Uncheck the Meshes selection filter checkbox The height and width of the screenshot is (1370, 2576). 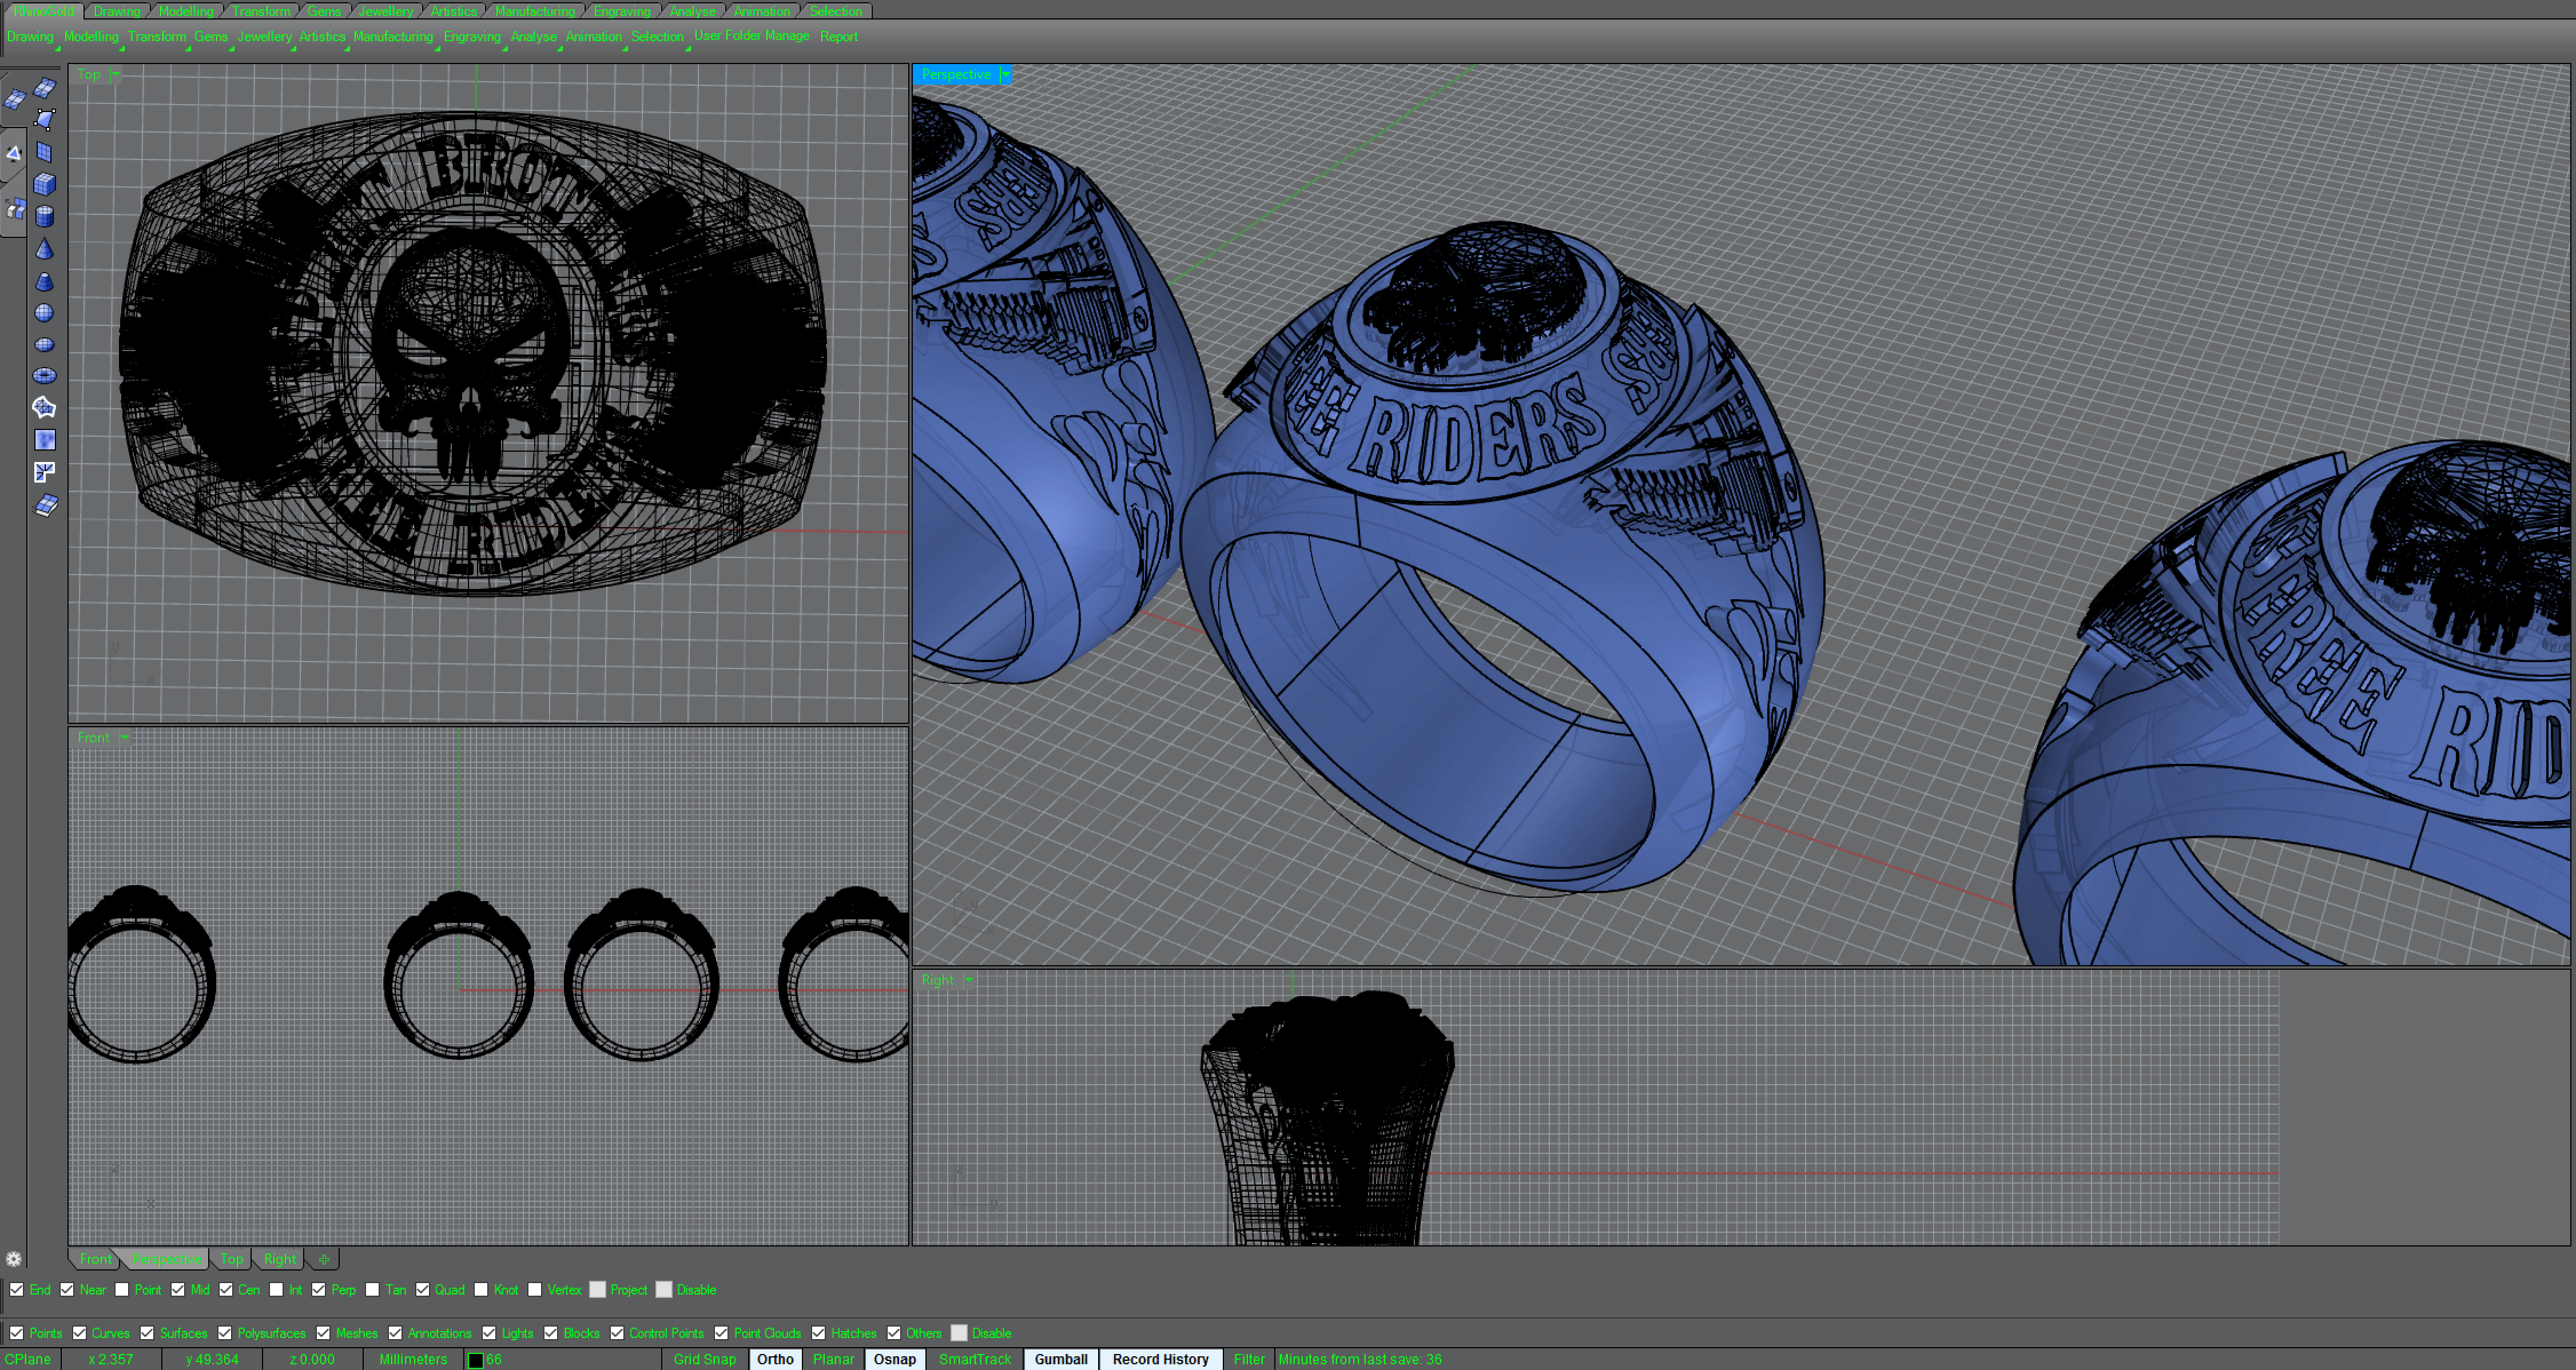pyautogui.click(x=323, y=1333)
